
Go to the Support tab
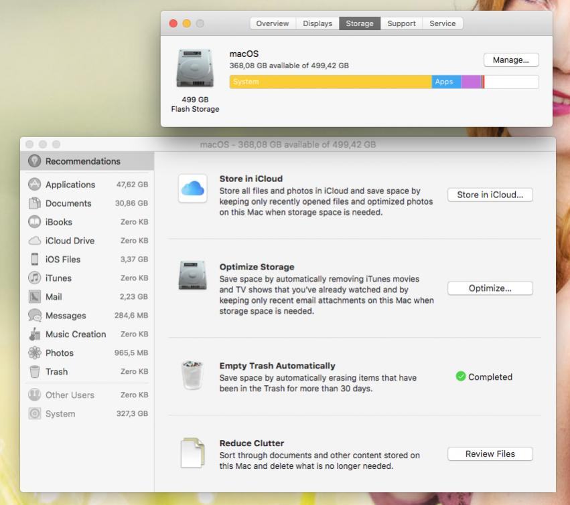[x=401, y=23]
